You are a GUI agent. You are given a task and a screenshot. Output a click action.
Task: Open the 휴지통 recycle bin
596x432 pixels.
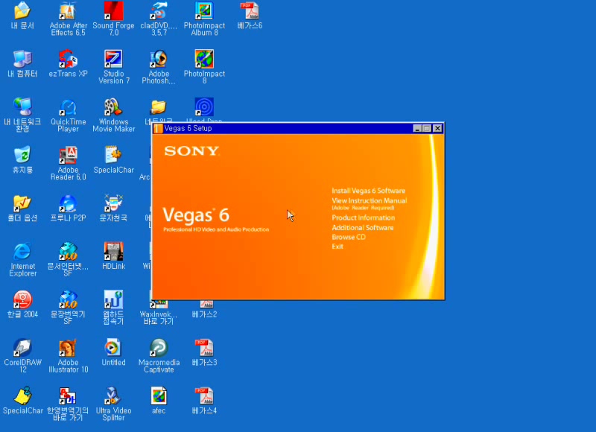22,155
